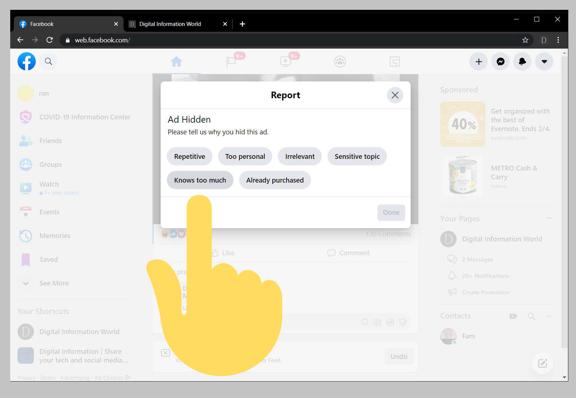Attach a photo to the comment

(377, 322)
